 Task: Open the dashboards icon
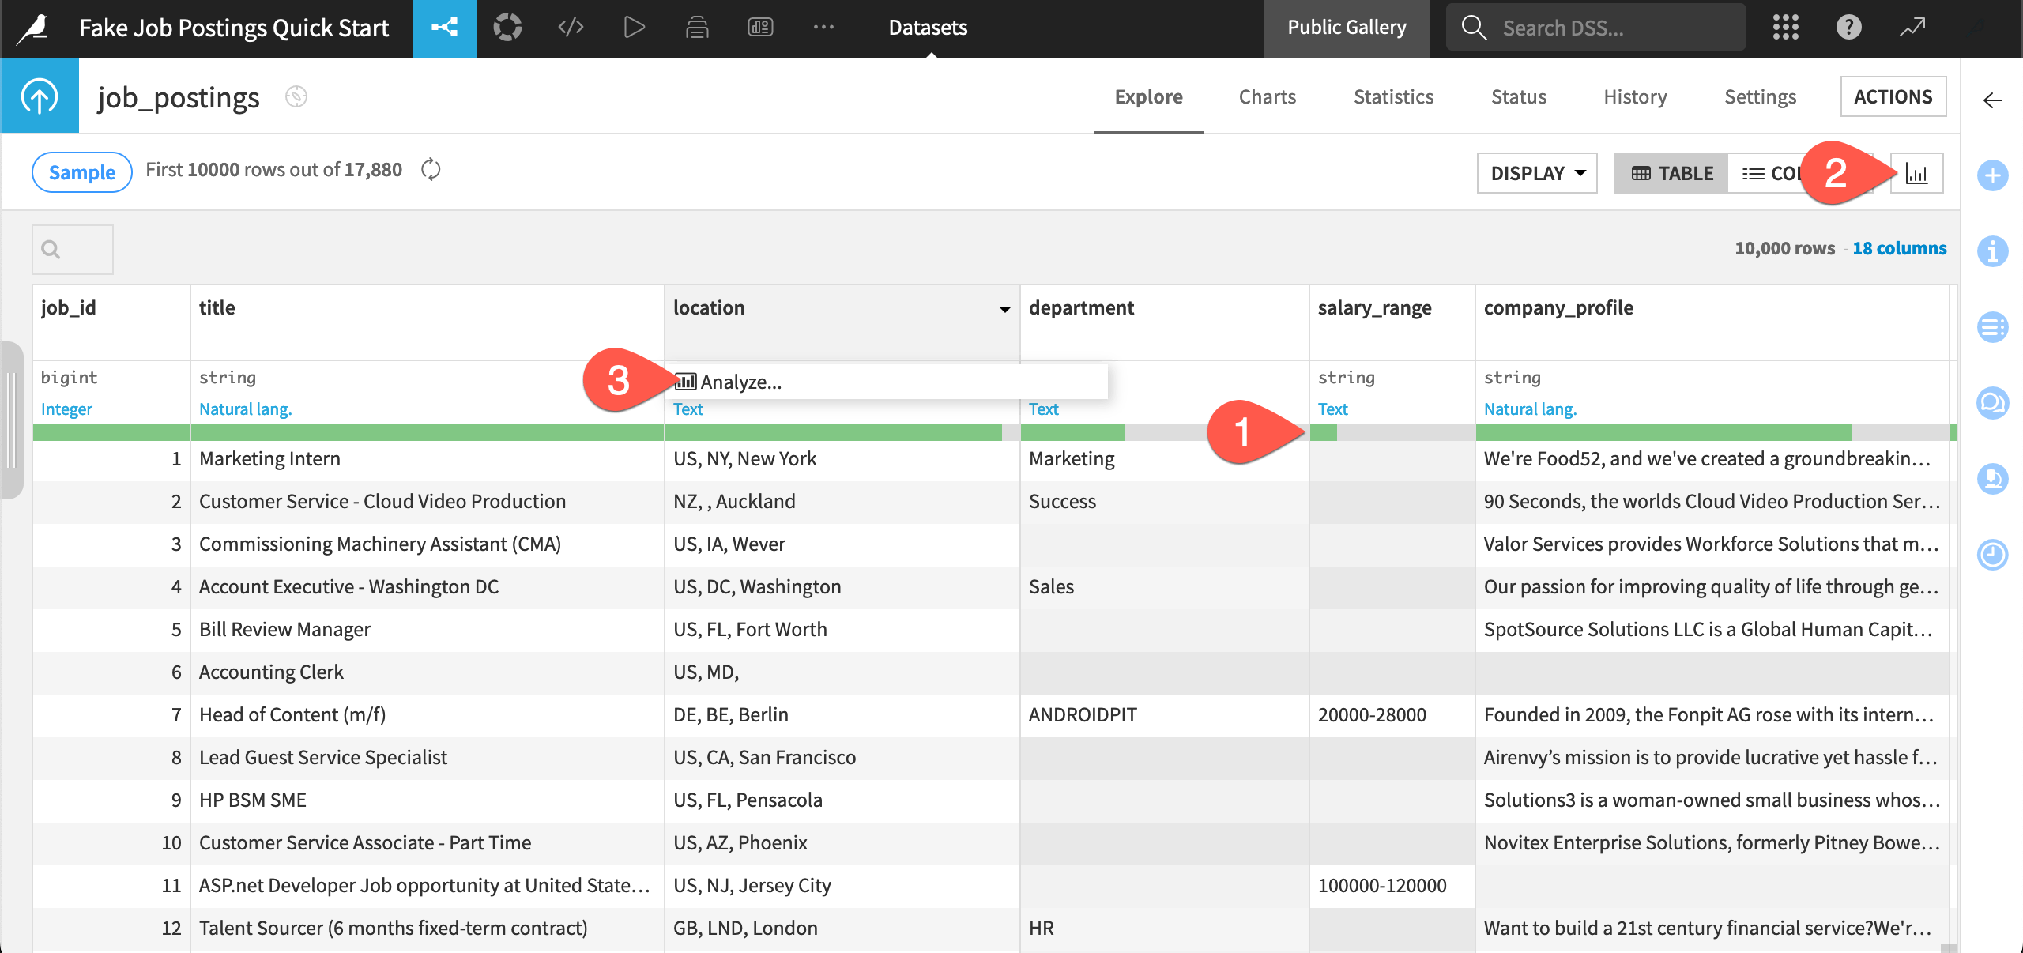tap(760, 28)
